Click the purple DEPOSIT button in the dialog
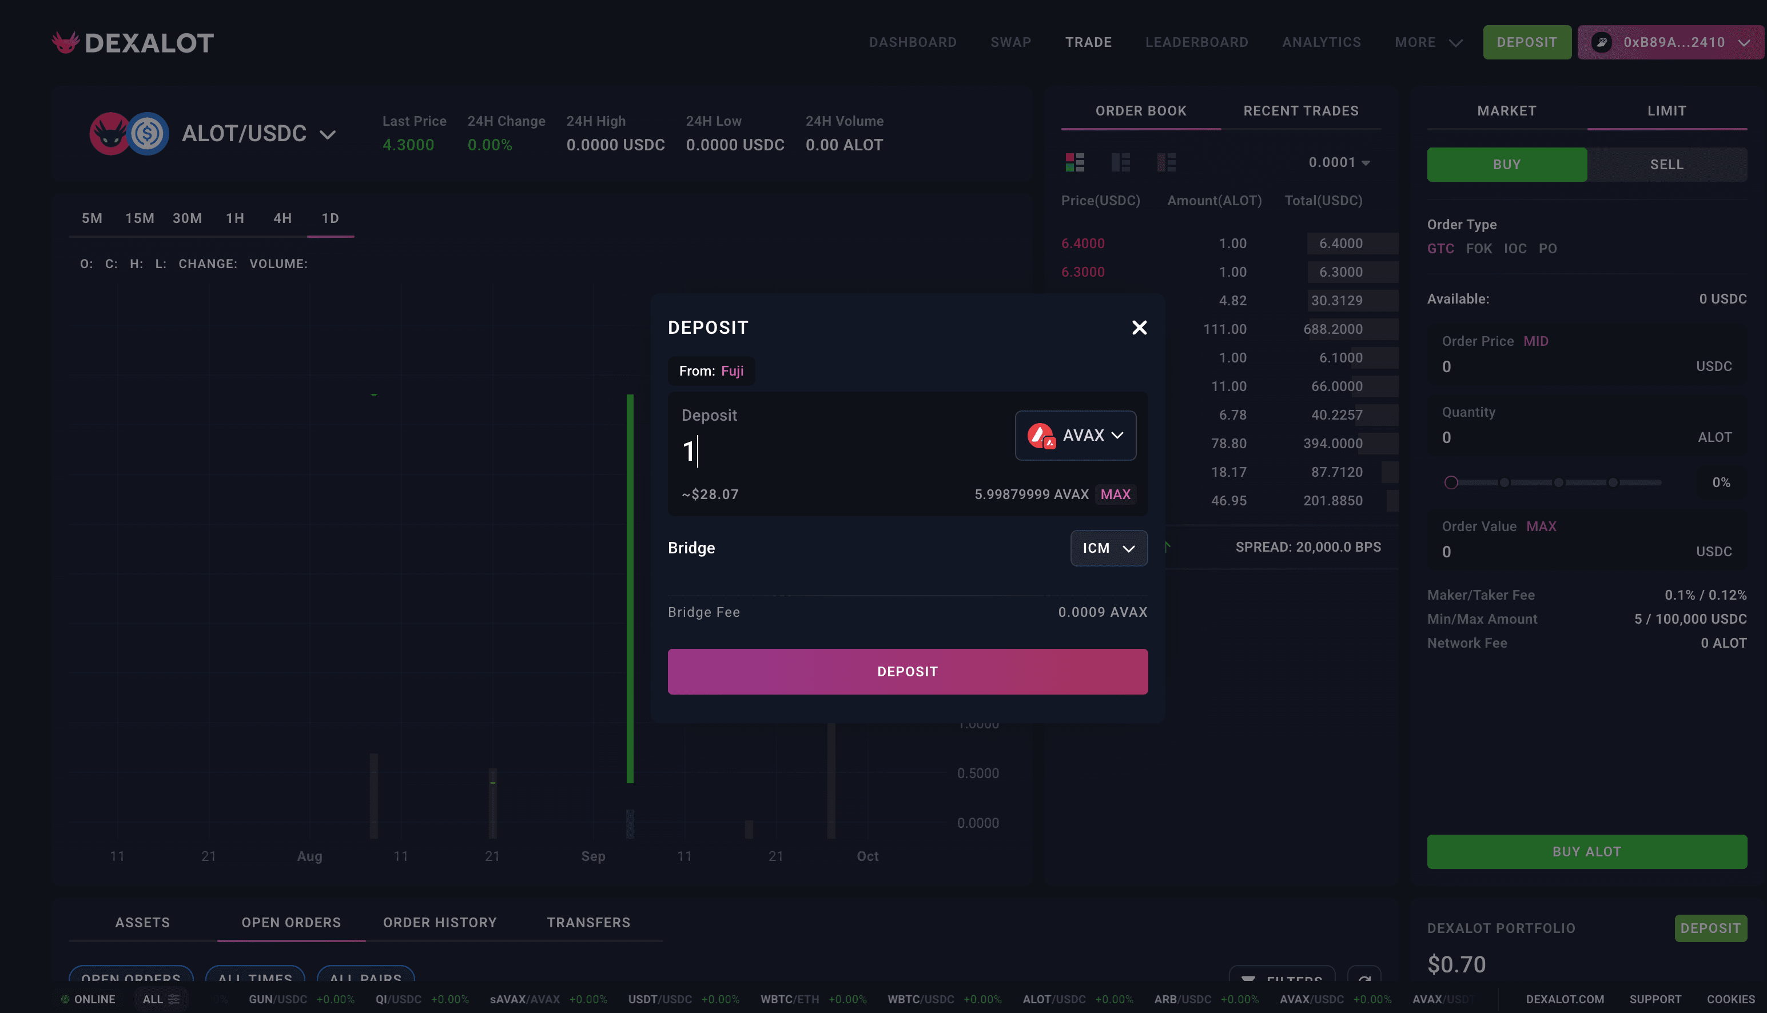 (x=907, y=671)
